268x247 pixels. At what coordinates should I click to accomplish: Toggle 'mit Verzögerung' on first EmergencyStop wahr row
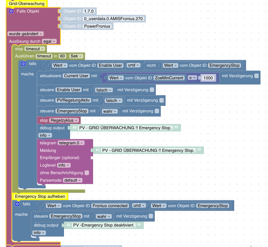pyautogui.click(x=157, y=111)
